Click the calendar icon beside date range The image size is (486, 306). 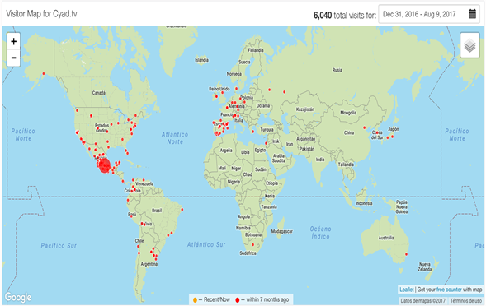coord(472,14)
